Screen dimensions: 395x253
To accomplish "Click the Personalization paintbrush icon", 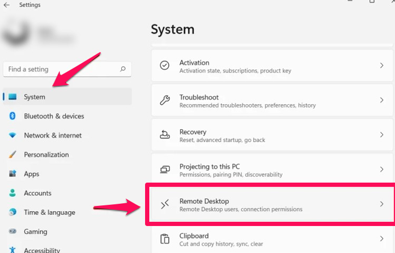I will 12,155.
